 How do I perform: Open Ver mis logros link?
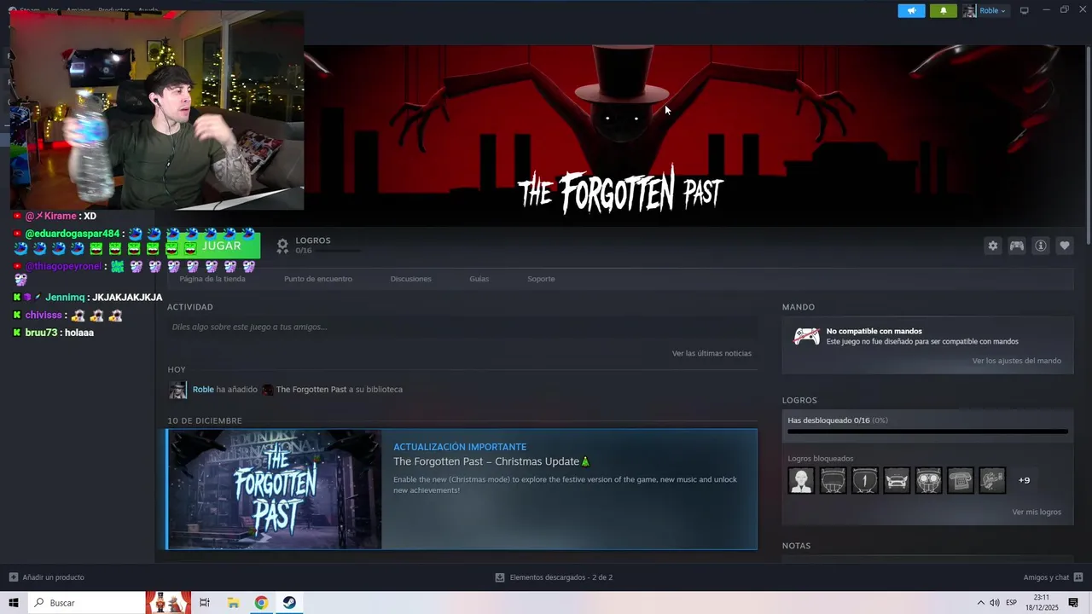point(1037,513)
